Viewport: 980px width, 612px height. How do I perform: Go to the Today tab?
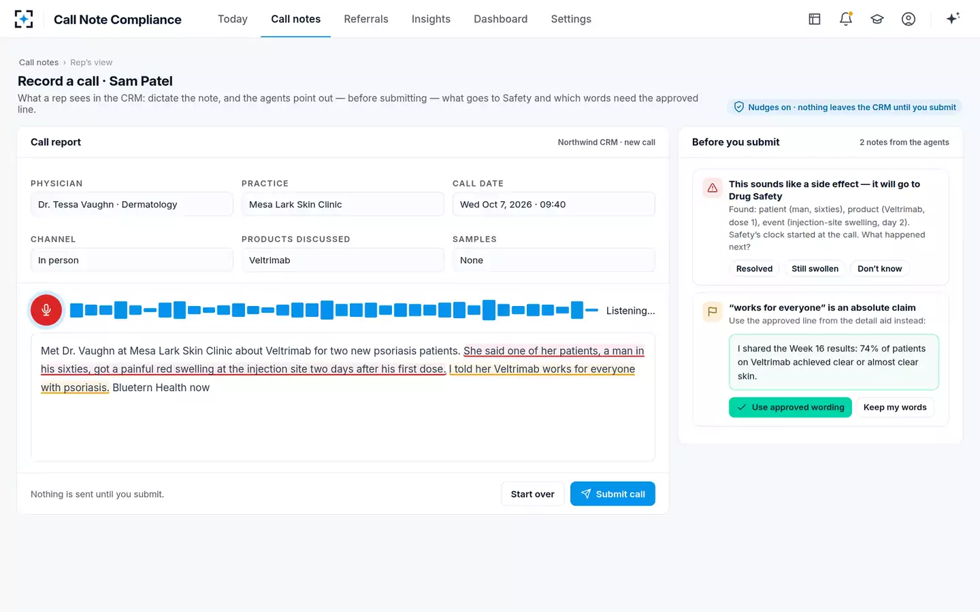(x=233, y=19)
